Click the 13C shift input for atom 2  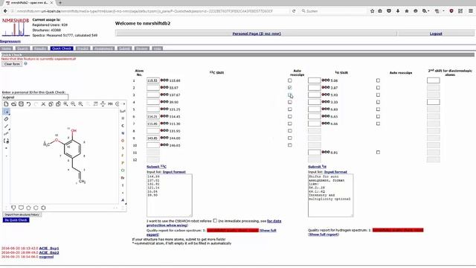click(x=153, y=88)
